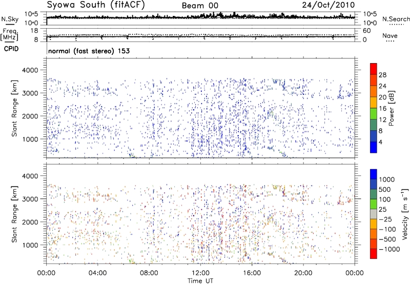Image resolution: width=410 pixels, height=284 pixels.
Task: Select the 'Nave' legend label
Action: click(390, 35)
